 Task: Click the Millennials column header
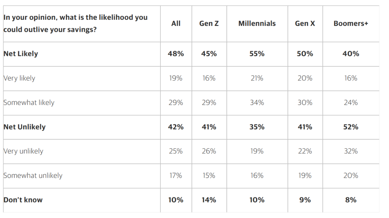click(257, 24)
